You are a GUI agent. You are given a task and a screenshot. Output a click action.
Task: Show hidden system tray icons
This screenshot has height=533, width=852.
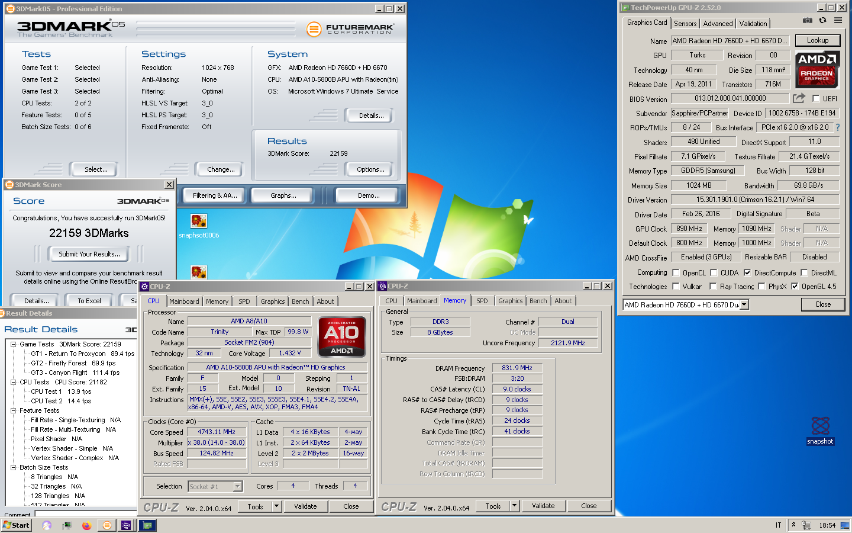click(x=794, y=525)
